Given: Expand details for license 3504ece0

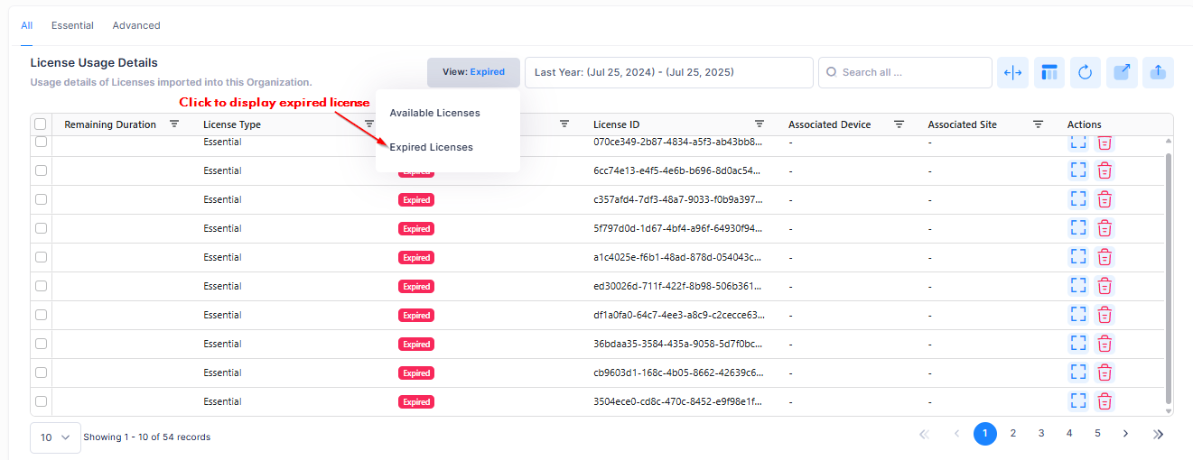Looking at the screenshot, I should [1077, 401].
